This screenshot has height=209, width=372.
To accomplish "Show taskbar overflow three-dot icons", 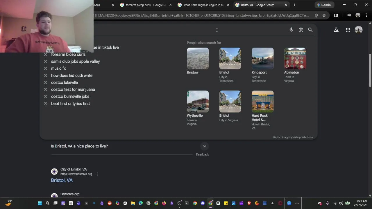I will (297, 203).
